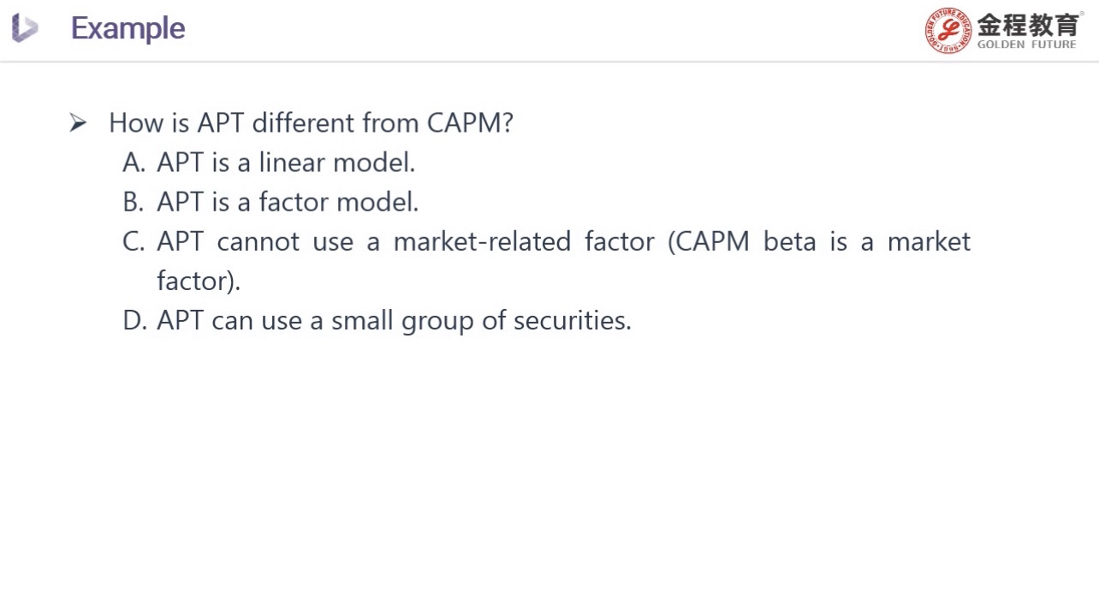Screen dimensions: 1099x611
Task: Click the parenthetical "(CAPM beta is a market"
Action: click(822, 241)
